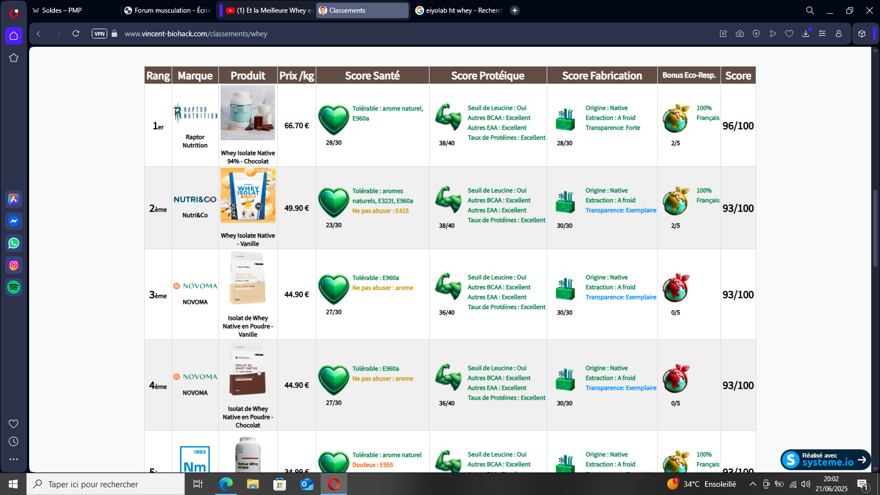Click the Score Protéique column header
Image resolution: width=880 pixels, height=495 pixels.
[488, 75]
